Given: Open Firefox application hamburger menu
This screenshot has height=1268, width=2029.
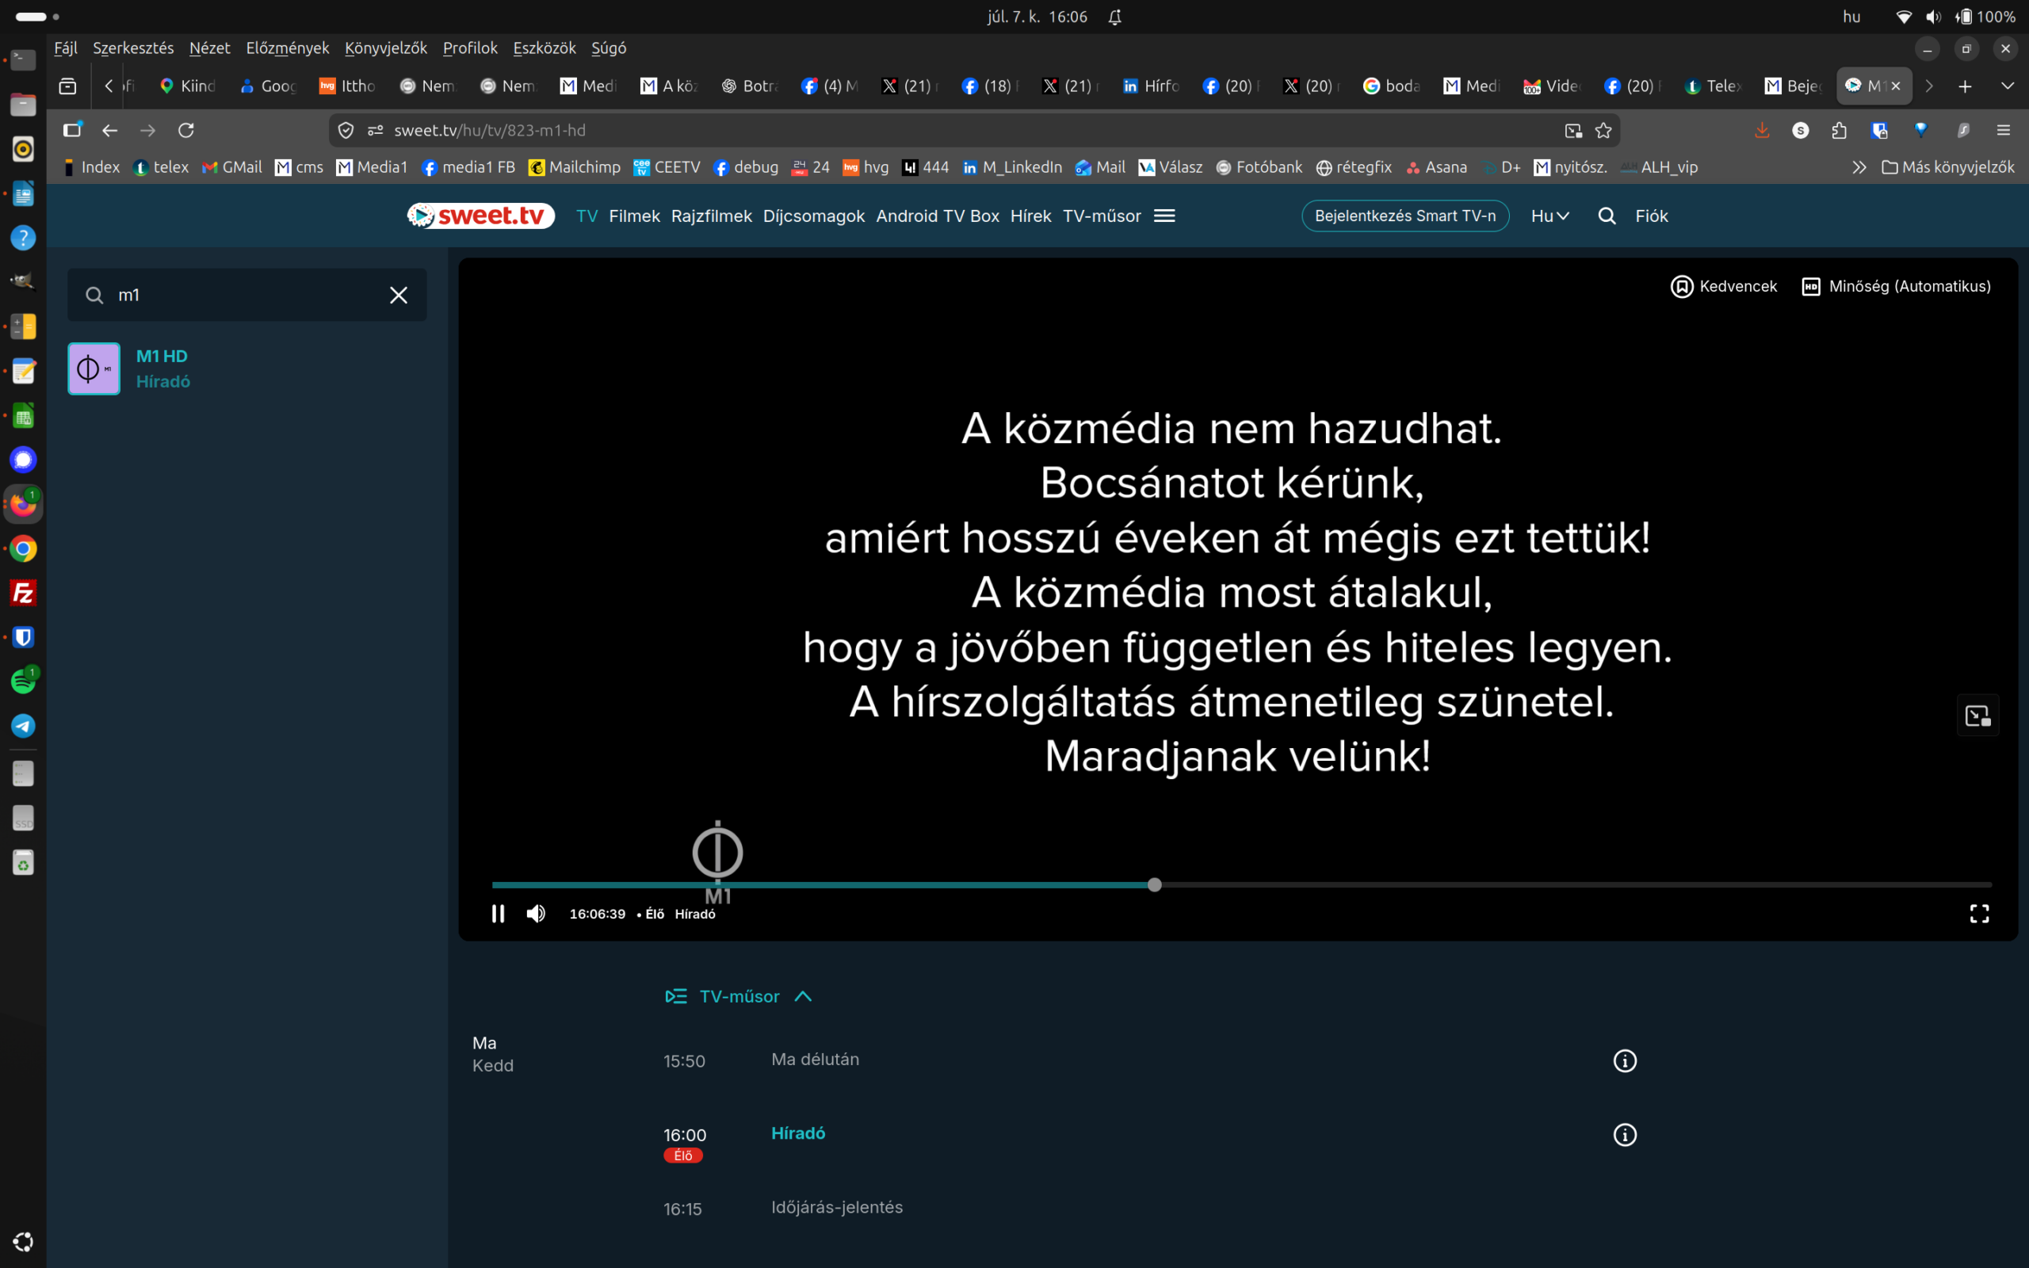Looking at the screenshot, I should click(x=2003, y=130).
